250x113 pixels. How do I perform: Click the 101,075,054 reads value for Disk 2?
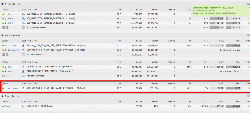point(136,23)
